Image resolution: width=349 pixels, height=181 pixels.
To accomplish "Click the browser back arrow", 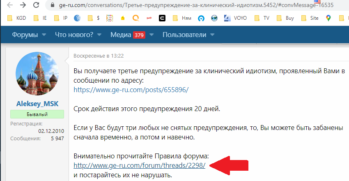I will point(7,5).
